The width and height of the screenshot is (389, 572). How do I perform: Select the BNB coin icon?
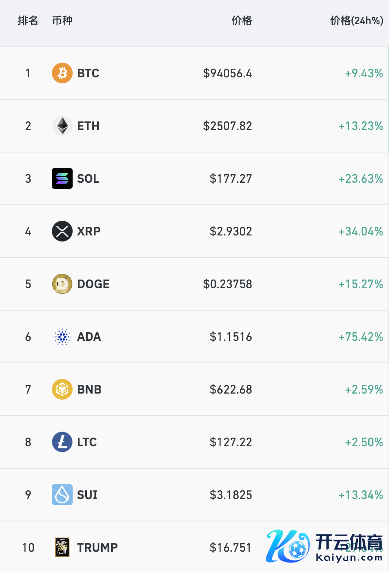point(62,389)
